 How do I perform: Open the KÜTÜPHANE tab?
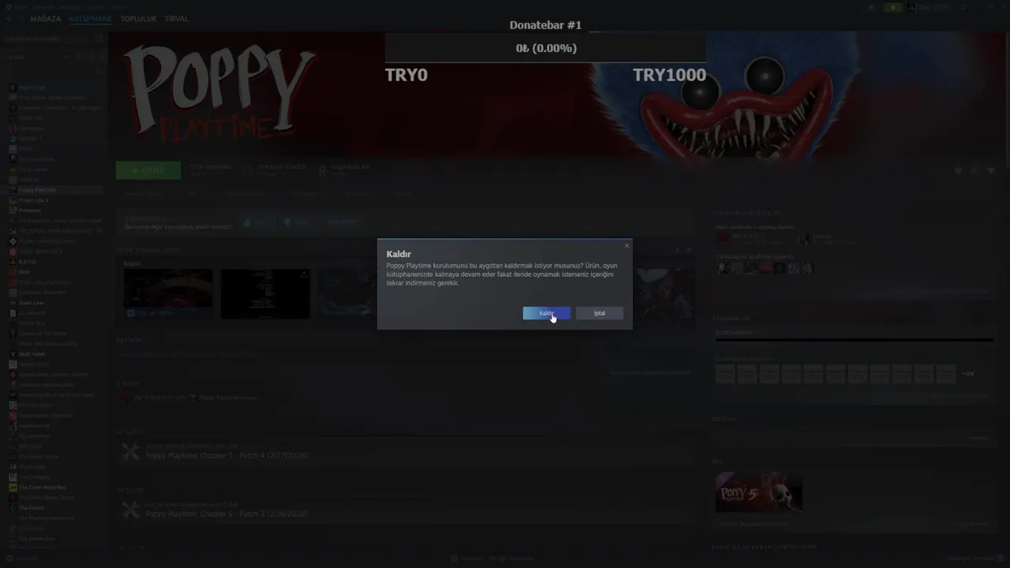(90, 19)
